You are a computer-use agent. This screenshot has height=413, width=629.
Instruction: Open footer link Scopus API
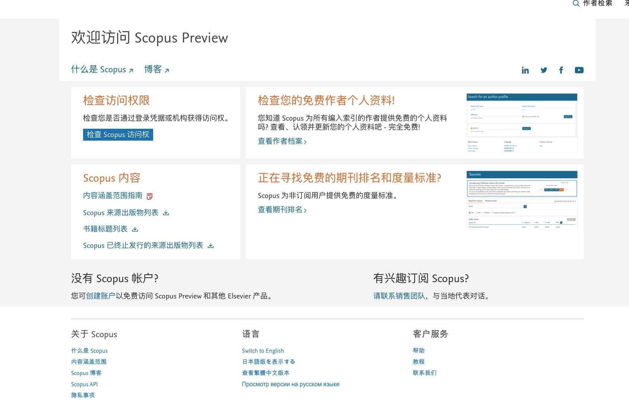85,384
